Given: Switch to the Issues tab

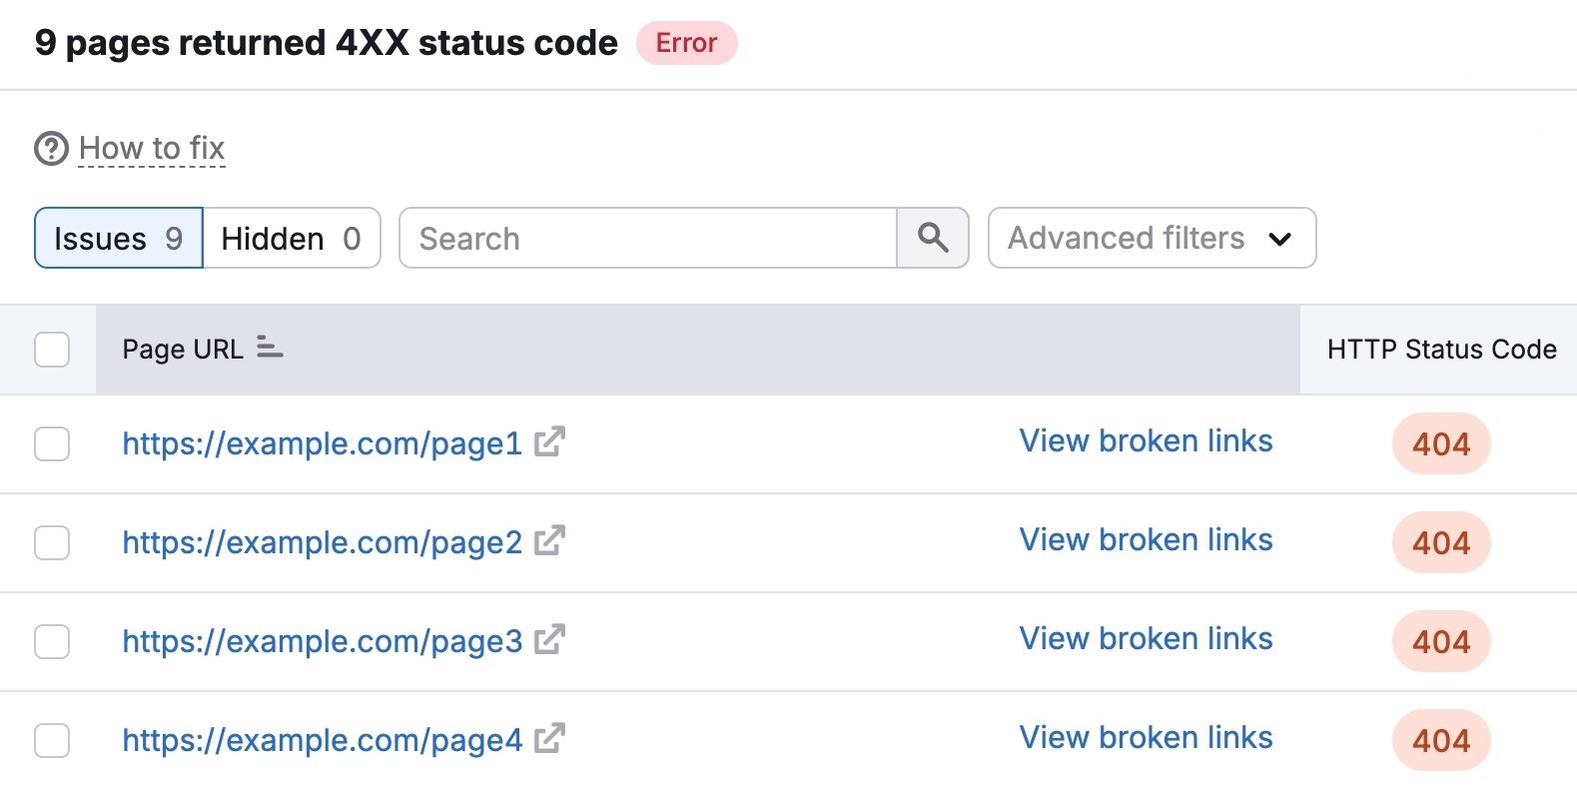Looking at the screenshot, I should (x=117, y=238).
